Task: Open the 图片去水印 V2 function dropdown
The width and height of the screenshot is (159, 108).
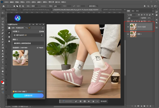Action: click(x=28, y=35)
